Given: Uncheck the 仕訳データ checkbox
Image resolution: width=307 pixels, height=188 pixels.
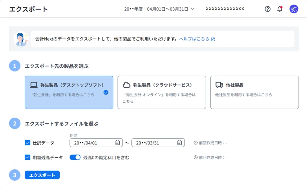Looking at the screenshot, I should 28,143.
